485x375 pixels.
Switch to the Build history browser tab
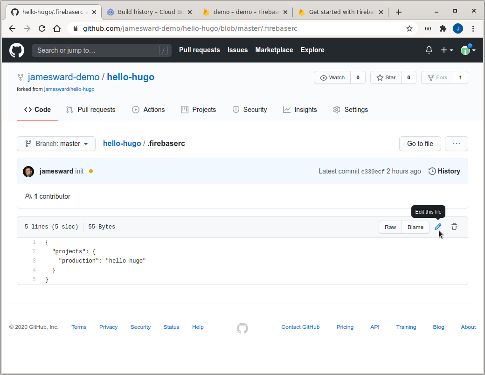pyautogui.click(x=148, y=12)
